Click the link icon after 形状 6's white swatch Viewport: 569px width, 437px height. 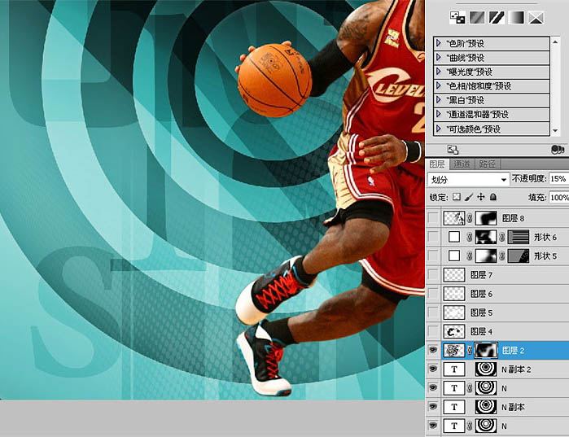470,237
